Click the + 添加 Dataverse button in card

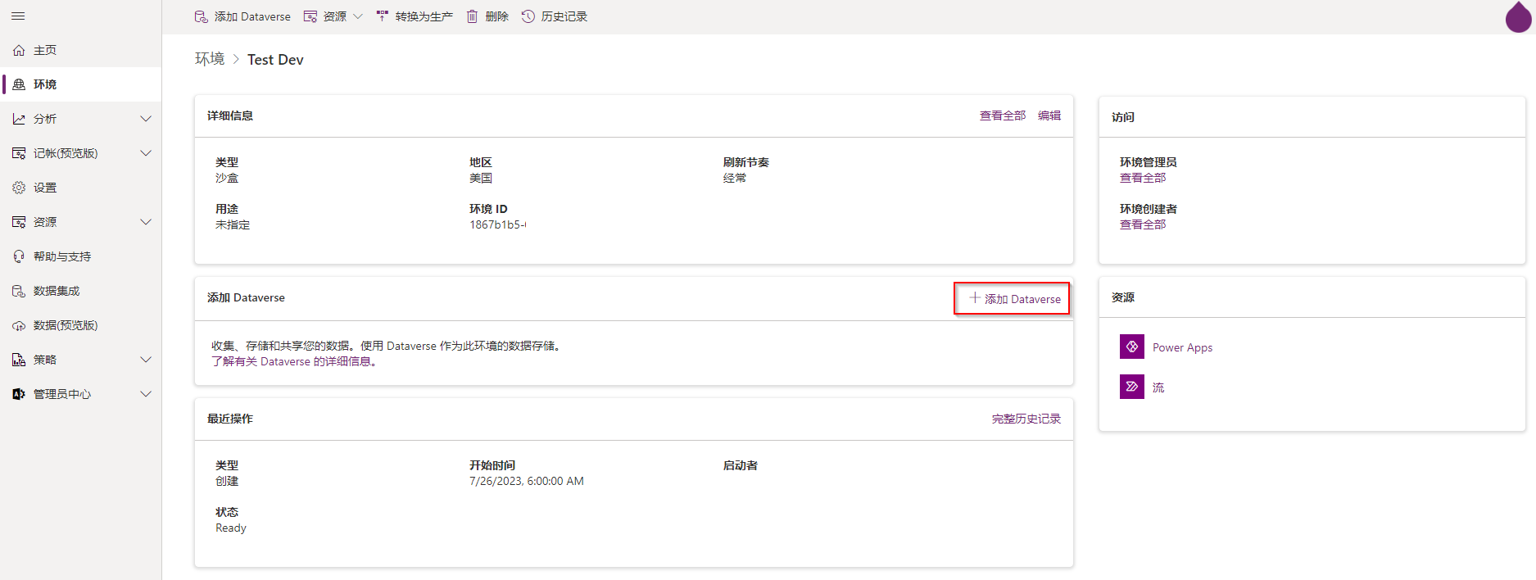(1013, 298)
